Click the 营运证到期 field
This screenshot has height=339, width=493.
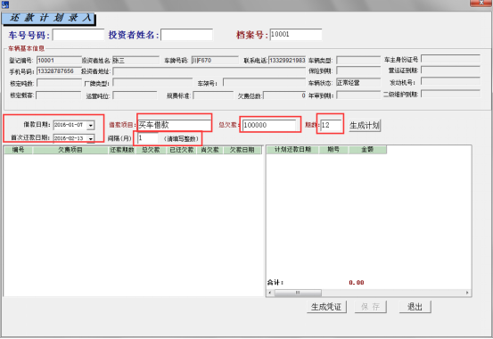pyautogui.click(x=450, y=70)
